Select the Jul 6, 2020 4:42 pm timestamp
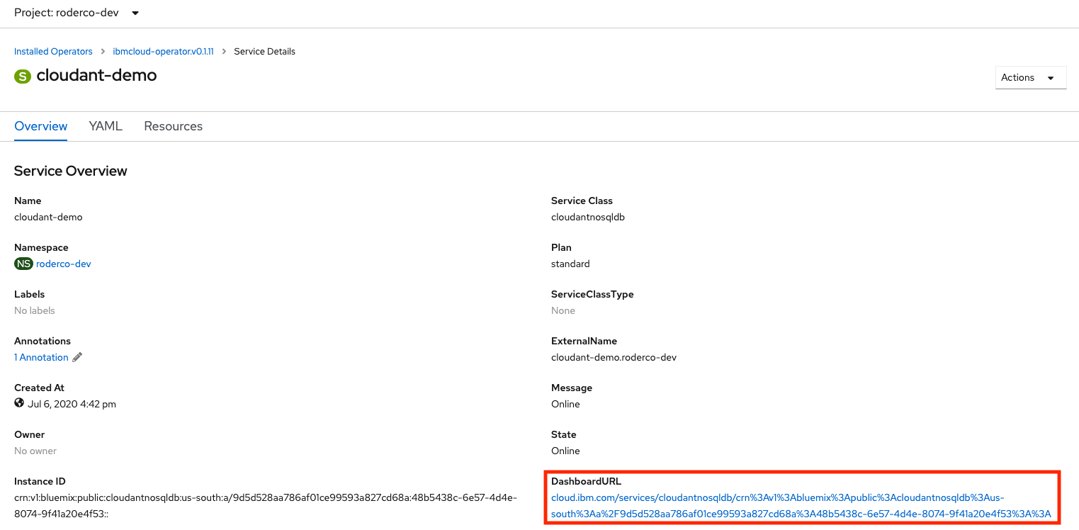Screen dimensions: 1079x530 point(72,404)
